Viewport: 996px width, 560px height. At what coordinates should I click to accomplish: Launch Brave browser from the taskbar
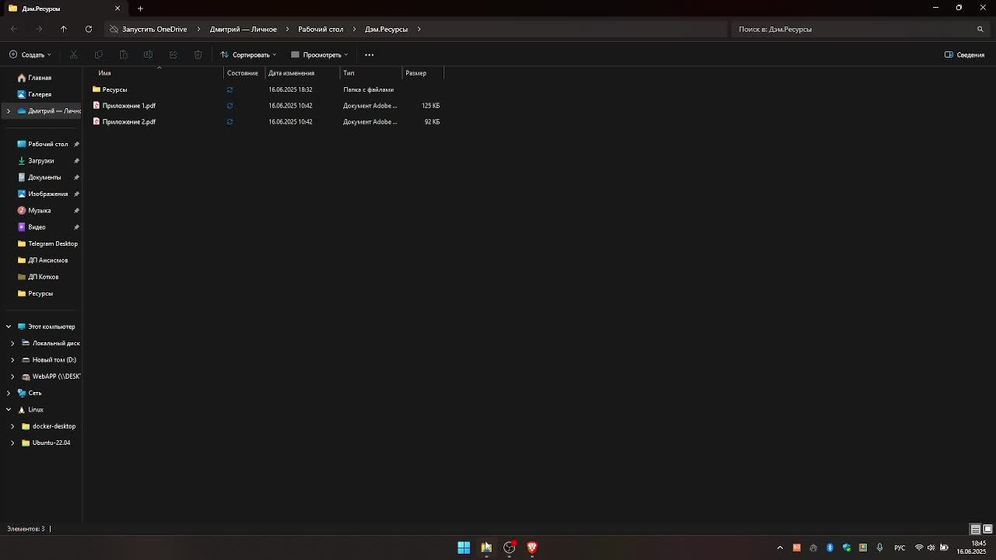532,548
